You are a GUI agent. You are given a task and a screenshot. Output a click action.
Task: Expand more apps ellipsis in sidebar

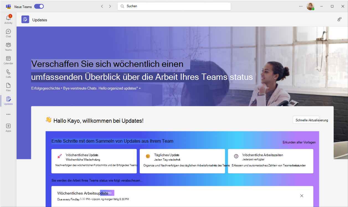pos(8,114)
